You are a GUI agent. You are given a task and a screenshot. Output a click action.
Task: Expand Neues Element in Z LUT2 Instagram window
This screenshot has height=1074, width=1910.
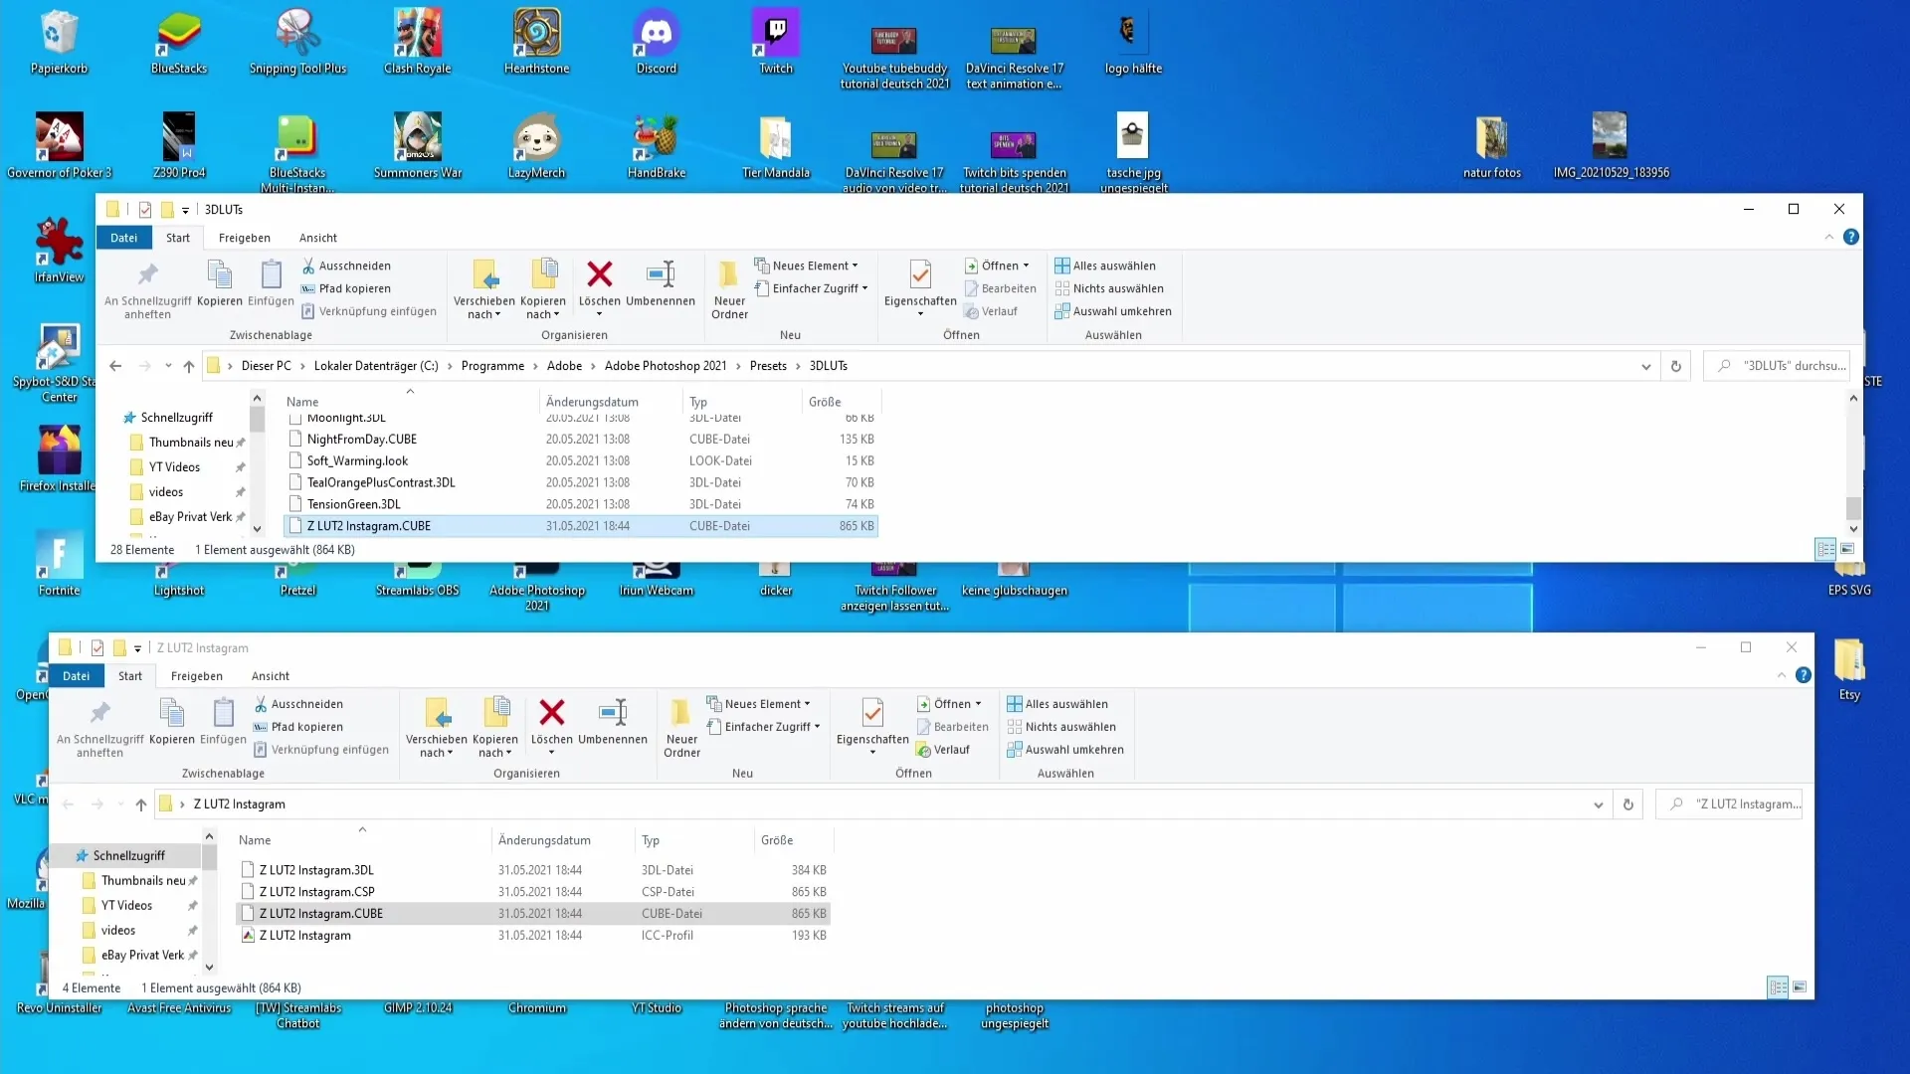click(x=759, y=704)
